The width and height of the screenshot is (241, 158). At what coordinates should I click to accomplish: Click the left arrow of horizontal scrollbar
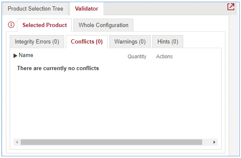(17, 142)
